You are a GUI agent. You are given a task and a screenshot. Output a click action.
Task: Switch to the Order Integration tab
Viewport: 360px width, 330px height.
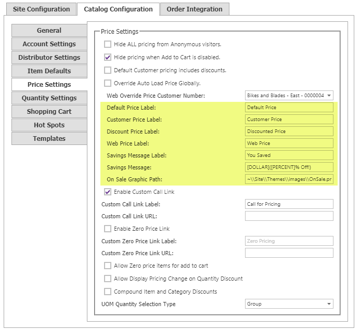coord(195,9)
